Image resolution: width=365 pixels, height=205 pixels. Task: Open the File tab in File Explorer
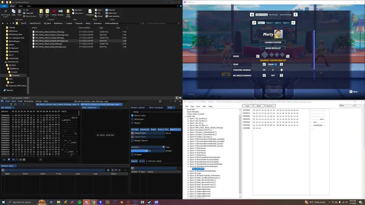4,6
